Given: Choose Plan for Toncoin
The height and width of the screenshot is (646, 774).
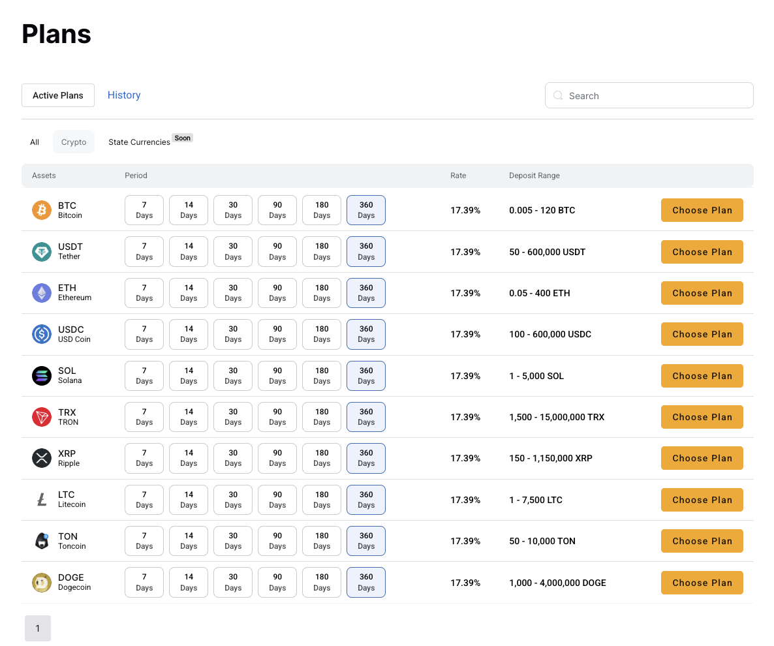Looking at the screenshot, I should click(702, 541).
